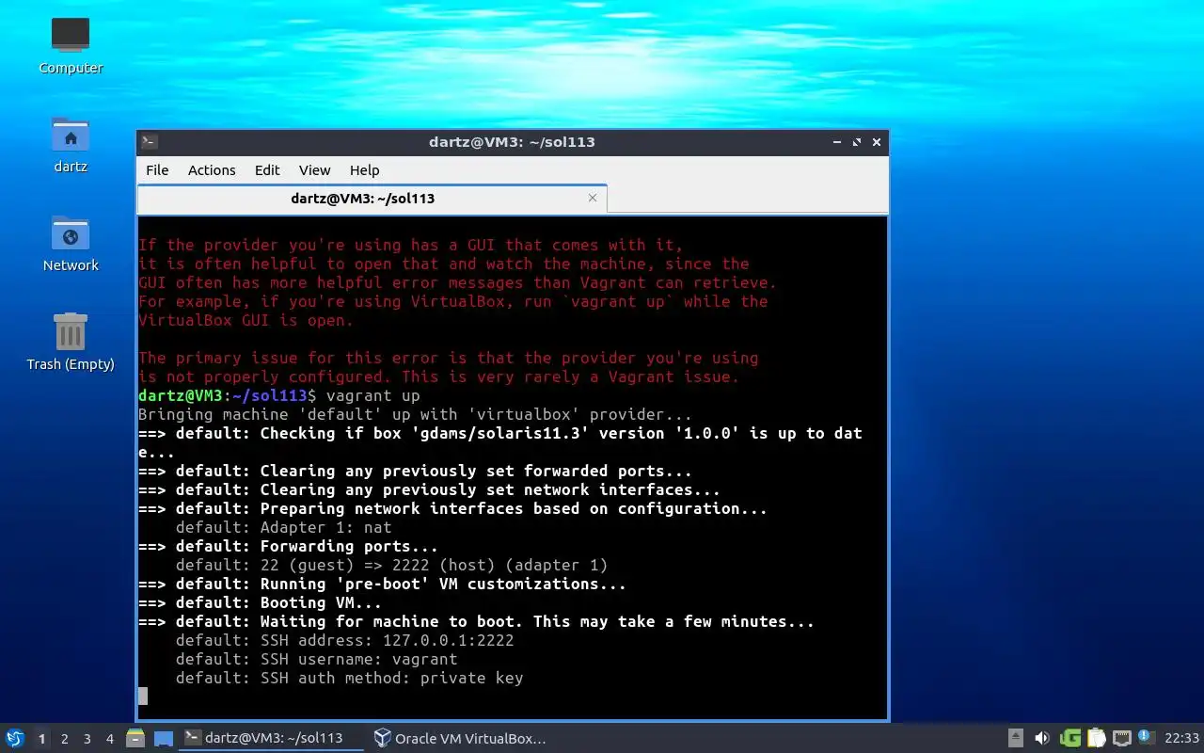
Task: Click the show desktop panel icon
Action: coord(164,739)
